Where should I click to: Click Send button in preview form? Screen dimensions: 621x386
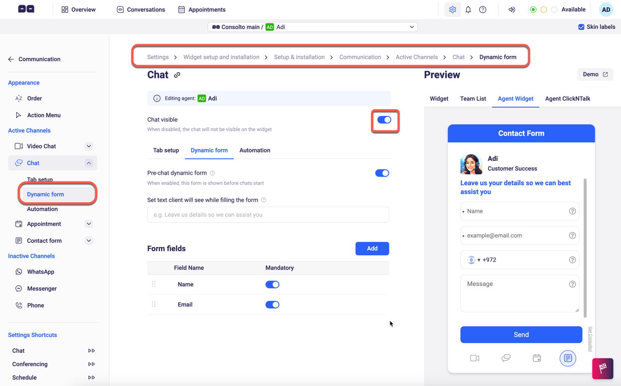point(521,335)
